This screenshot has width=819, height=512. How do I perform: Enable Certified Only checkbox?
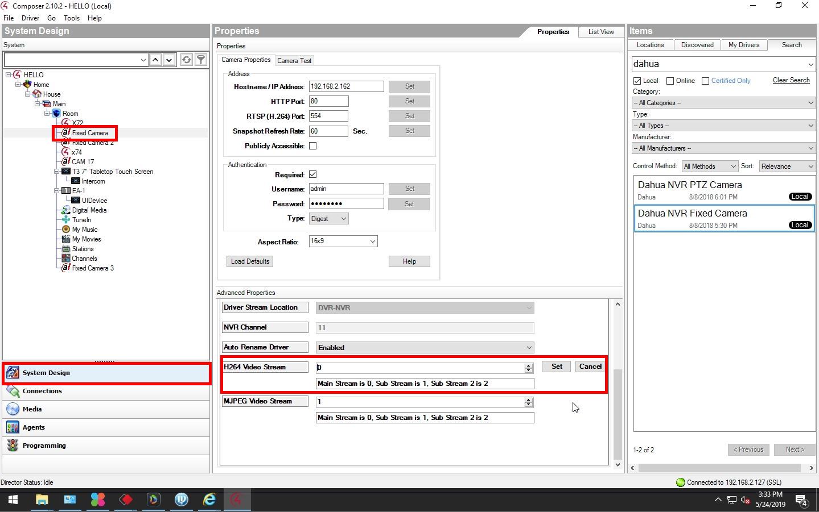[706, 81]
